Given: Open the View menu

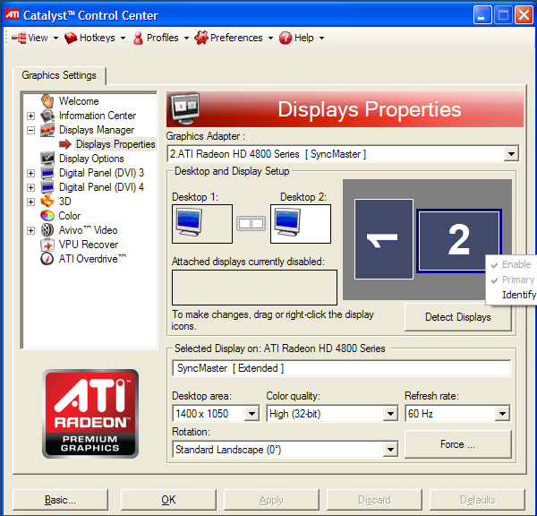Looking at the screenshot, I should click(35, 38).
